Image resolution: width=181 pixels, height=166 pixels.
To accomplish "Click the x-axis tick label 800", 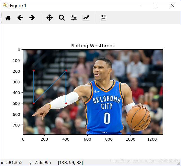I will [x=109, y=139].
